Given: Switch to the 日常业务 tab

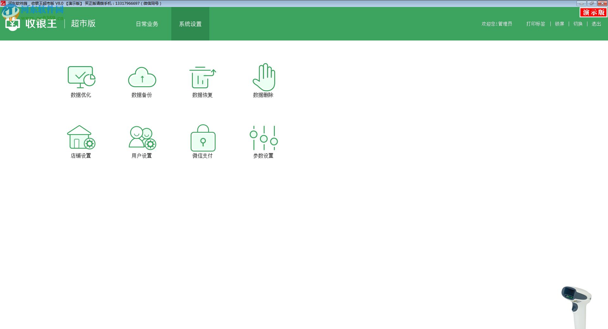Looking at the screenshot, I should 147,24.
